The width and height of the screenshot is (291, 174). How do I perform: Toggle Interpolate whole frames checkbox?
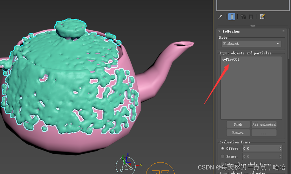222,164
